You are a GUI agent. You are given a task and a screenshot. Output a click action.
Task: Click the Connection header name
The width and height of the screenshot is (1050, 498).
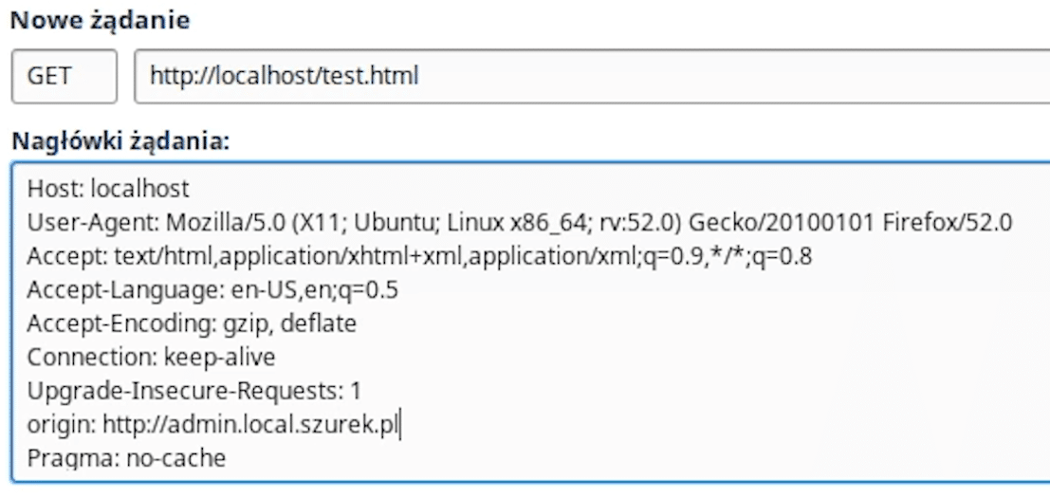92,357
